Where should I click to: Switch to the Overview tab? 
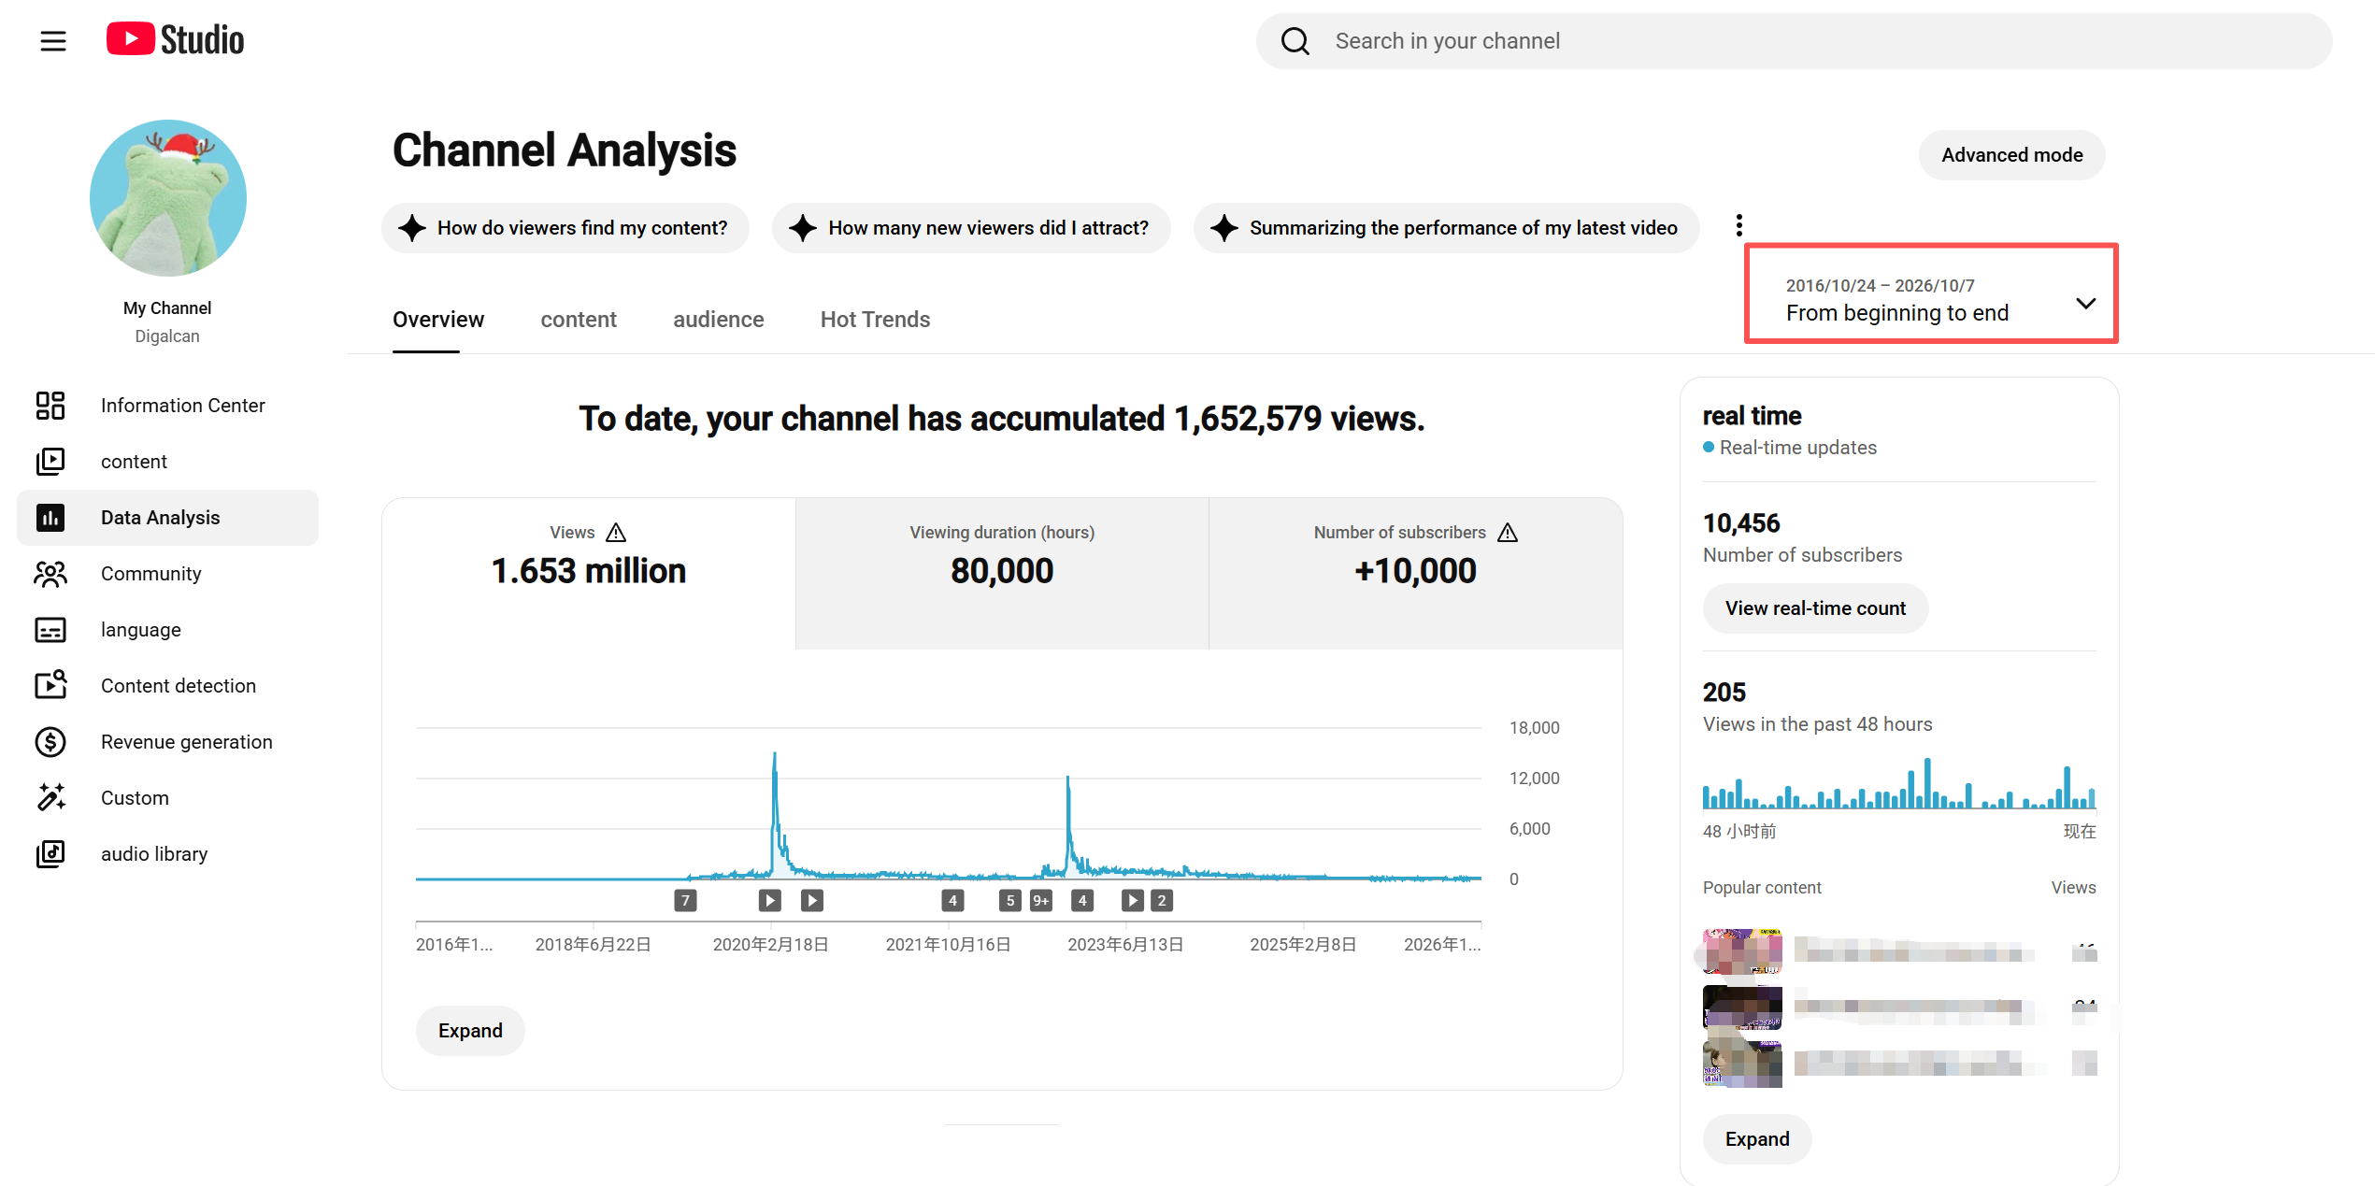coord(438,320)
